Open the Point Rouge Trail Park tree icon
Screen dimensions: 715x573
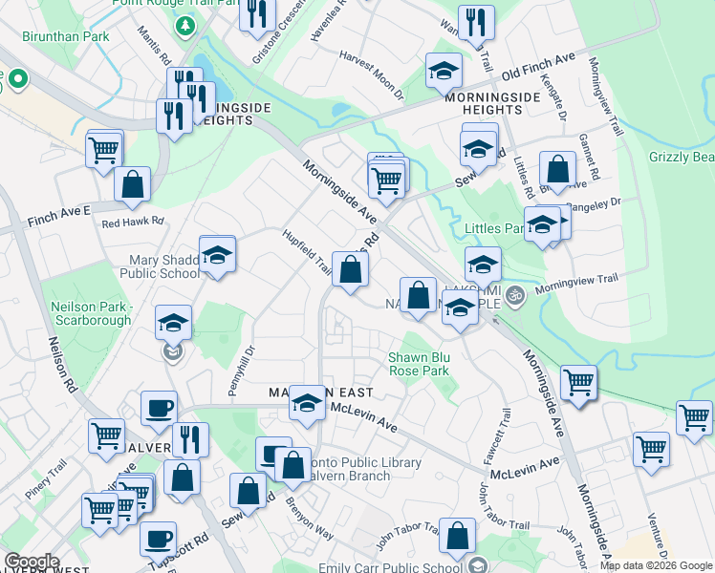(x=185, y=25)
